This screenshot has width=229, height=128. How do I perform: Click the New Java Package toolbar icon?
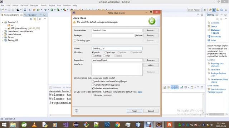pos(34,10)
